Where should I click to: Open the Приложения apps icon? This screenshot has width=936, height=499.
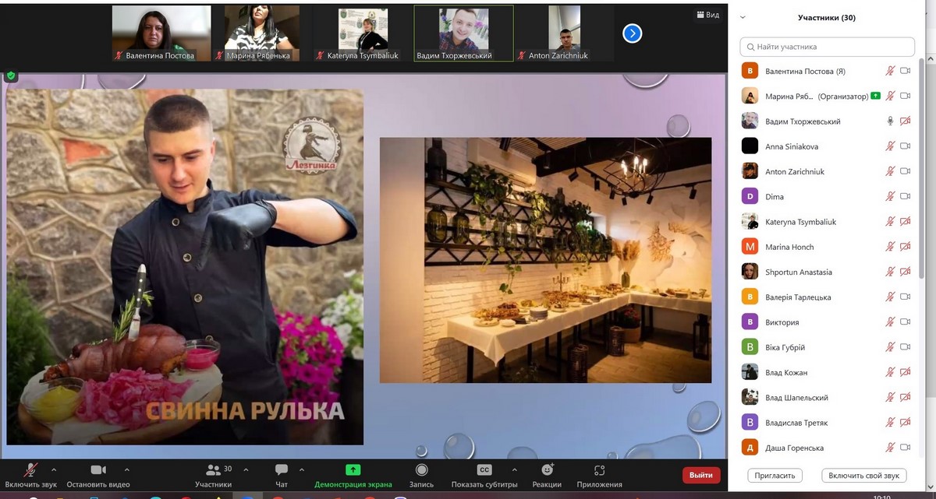[x=599, y=470]
